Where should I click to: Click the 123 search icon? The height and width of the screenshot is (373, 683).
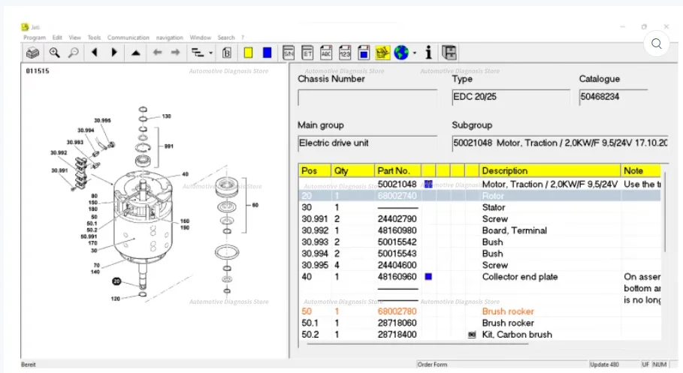coord(345,53)
